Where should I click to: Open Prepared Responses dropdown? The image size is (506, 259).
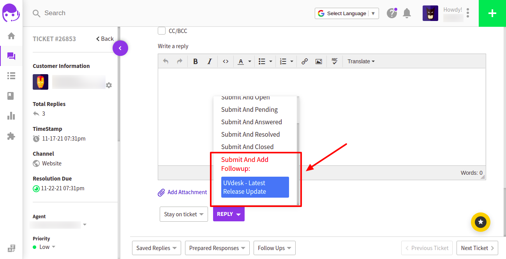coord(217,248)
